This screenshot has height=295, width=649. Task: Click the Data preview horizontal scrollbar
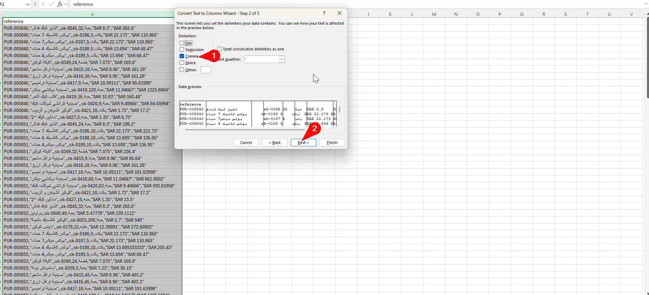tap(245, 130)
